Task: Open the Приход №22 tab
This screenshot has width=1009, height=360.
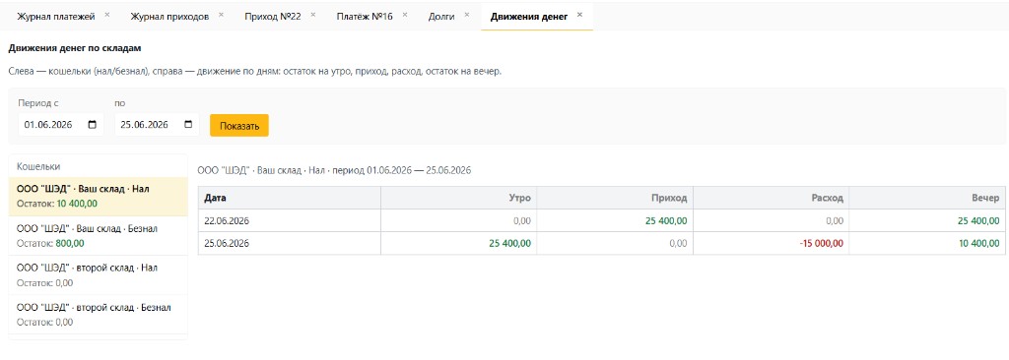Action: point(272,17)
